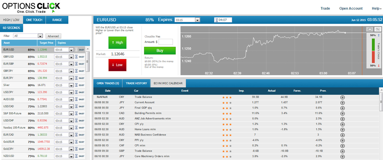Screen dimensions: 383x160
Task: Click hourglass icon in GBP/USD row
Action: pyautogui.click(x=77, y=57)
